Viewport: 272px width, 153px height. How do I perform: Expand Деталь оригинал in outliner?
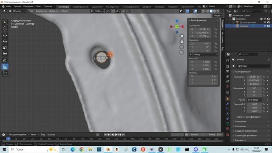234,23
